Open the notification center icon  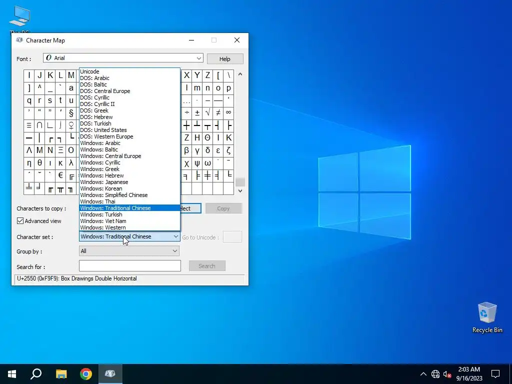tap(495, 374)
